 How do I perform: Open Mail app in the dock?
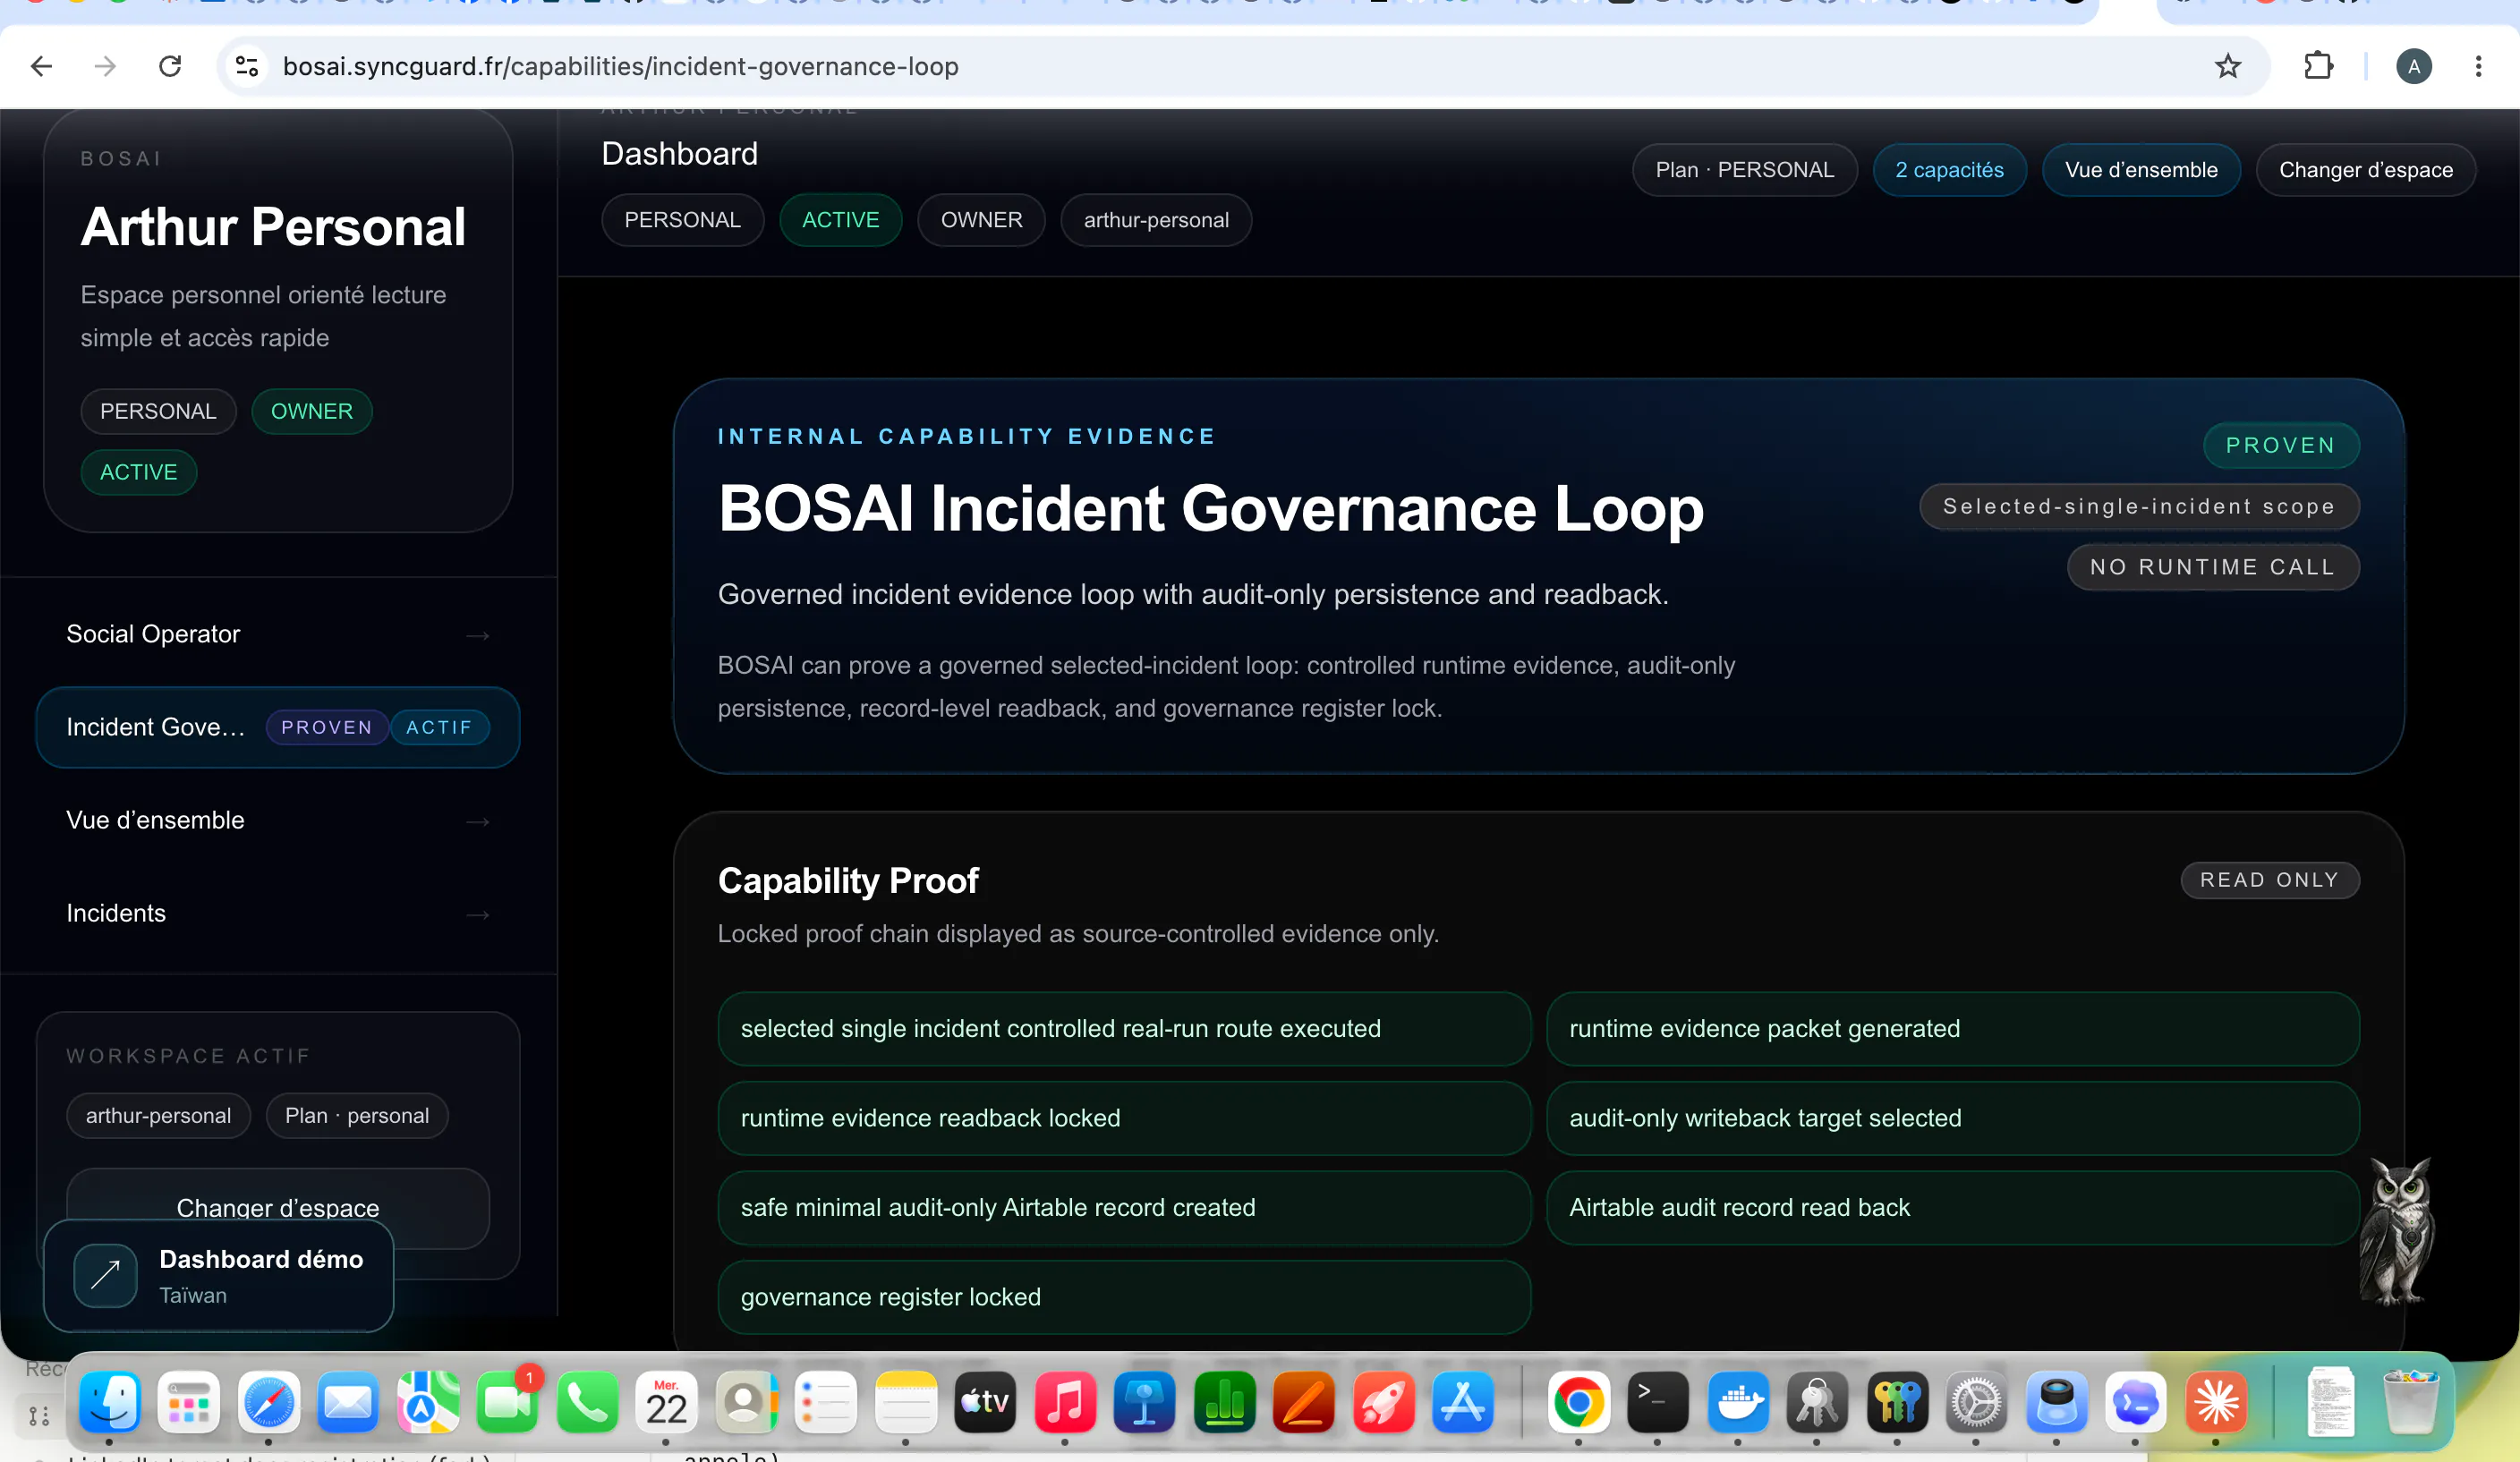(x=348, y=1402)
